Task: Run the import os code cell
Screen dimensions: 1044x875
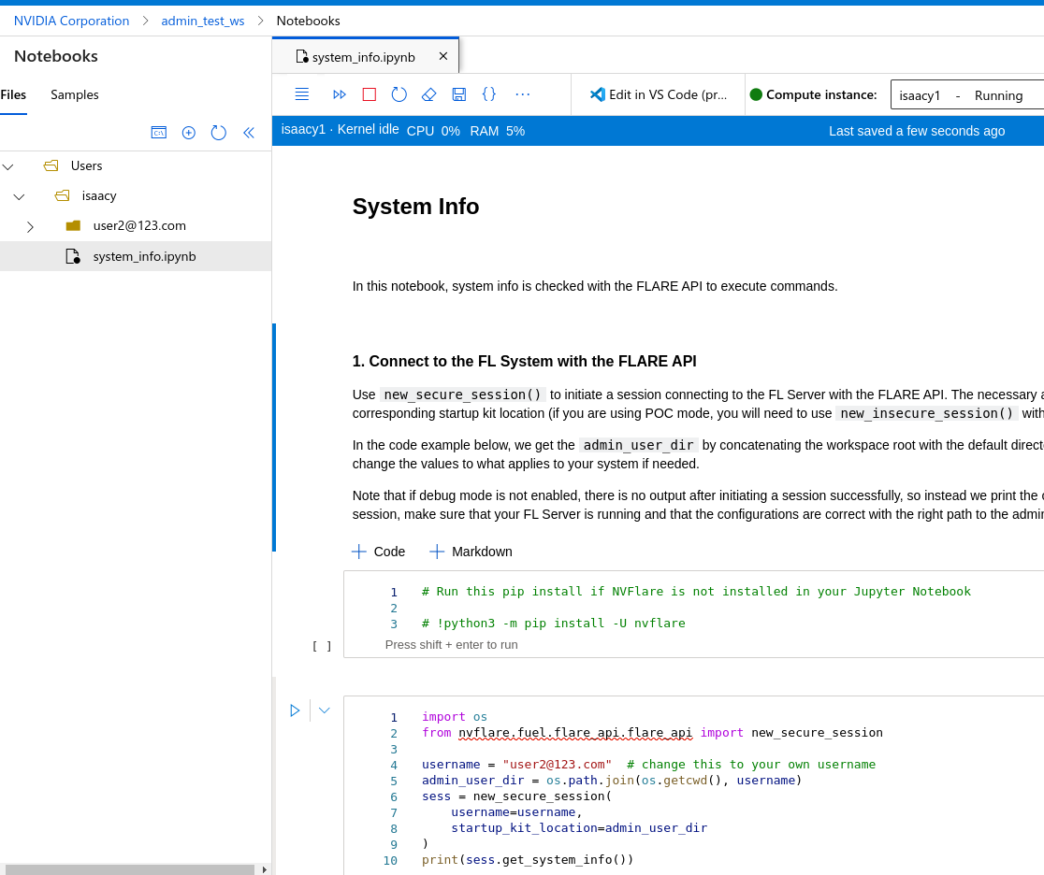Action: (295, 710)
